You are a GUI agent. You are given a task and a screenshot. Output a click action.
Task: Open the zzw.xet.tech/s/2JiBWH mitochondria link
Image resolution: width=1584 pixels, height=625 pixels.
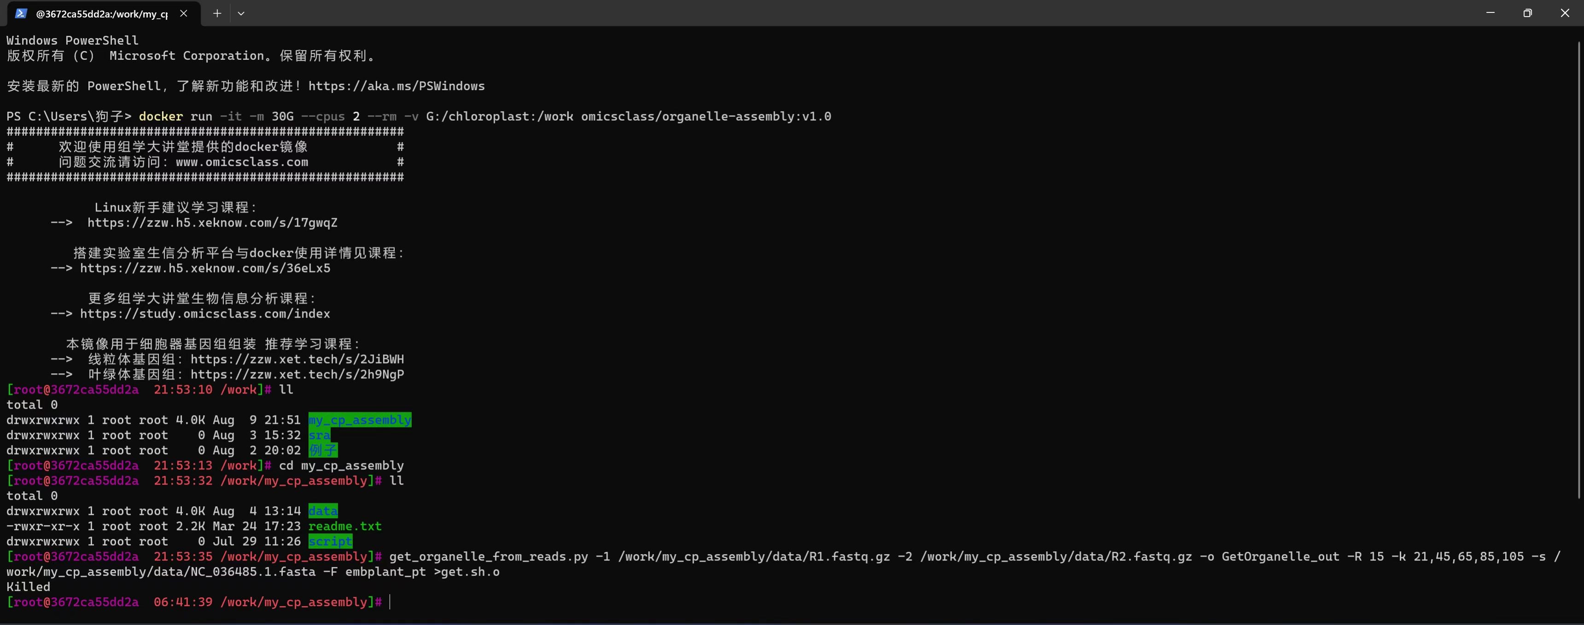click(x=297, y=359)
